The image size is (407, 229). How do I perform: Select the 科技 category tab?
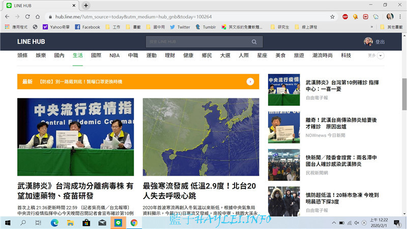346,55
